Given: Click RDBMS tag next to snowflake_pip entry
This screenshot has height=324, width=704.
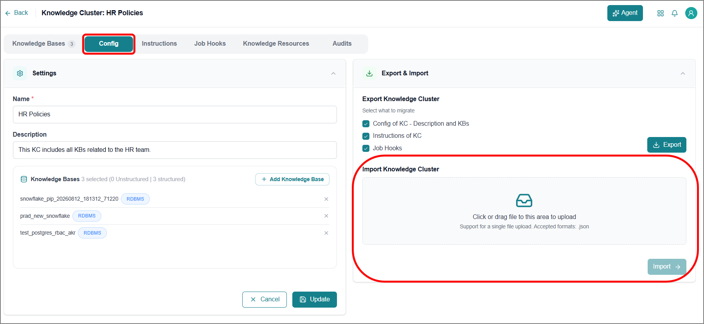Looking at the screenshot, I should (x=135, y=199).
